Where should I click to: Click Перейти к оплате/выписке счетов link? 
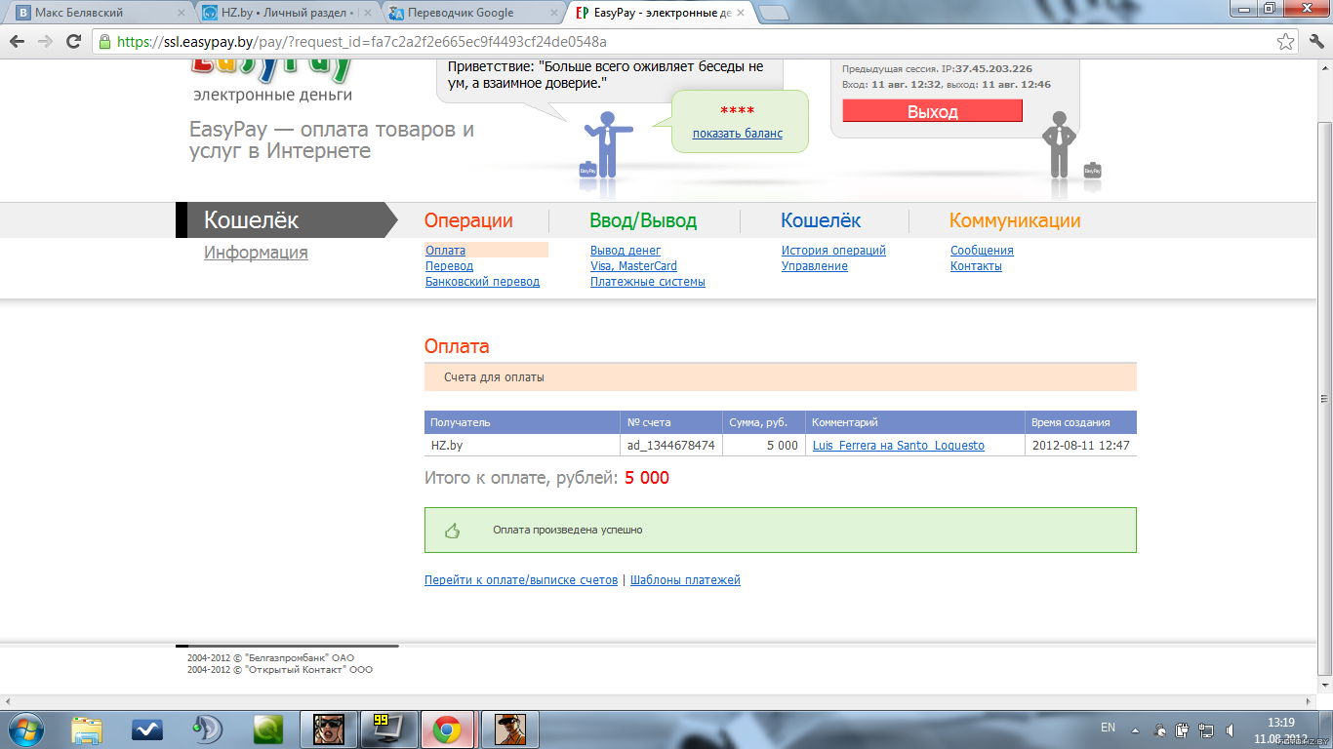tap(521, 580)
